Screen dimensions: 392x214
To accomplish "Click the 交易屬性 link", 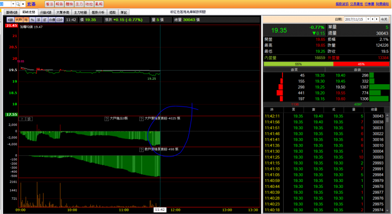I will tap(357, 4).
